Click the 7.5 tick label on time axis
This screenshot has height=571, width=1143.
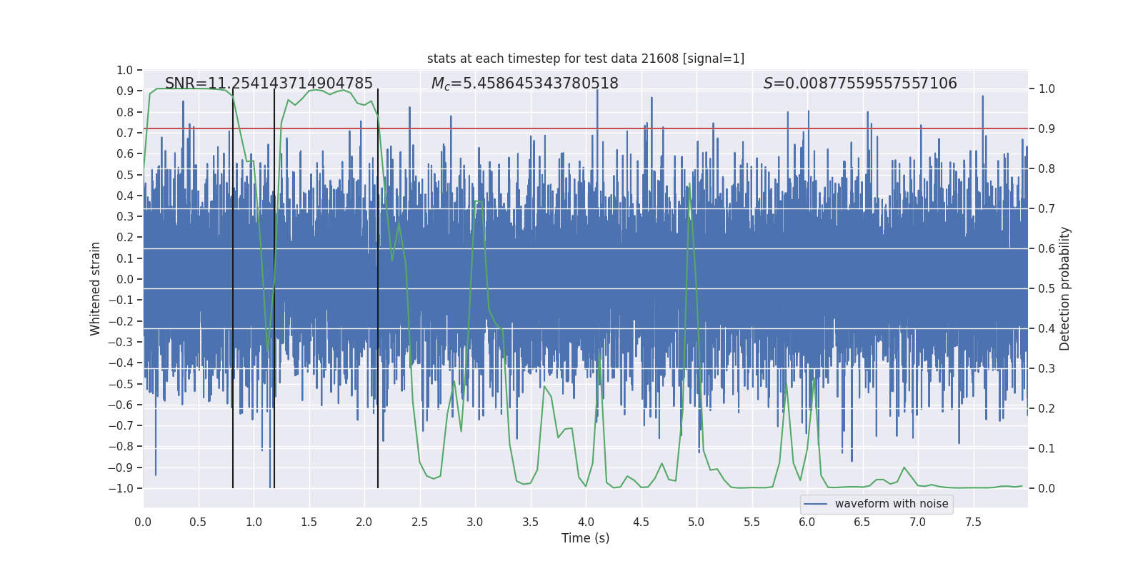pos(973,522)
